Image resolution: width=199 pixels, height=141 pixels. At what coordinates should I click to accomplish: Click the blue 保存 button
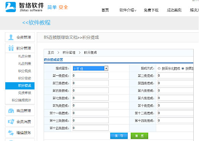click(x=119, y=136)
